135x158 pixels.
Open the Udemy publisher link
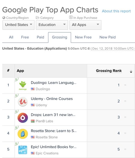pos(41,105)
